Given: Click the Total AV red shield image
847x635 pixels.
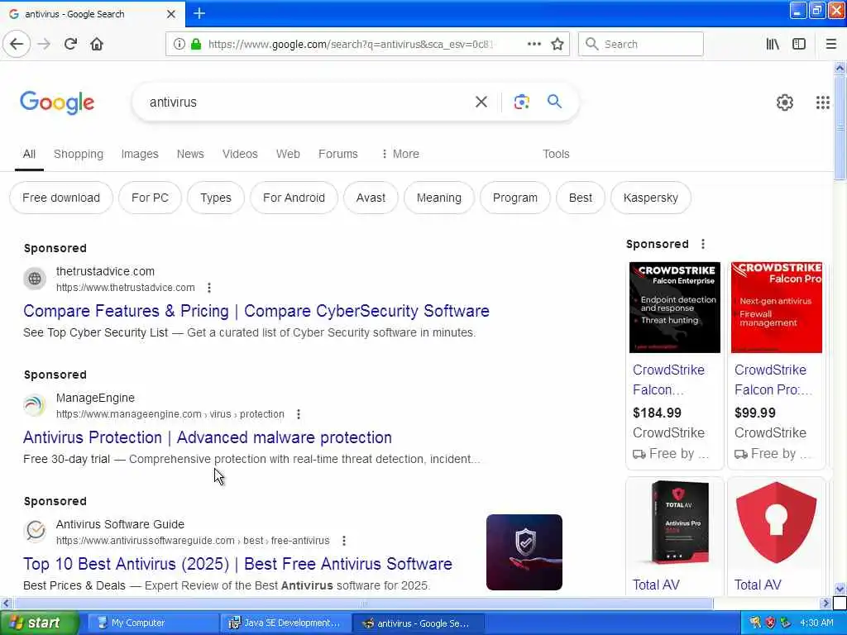Looking at the screenshot, I should (776, 523).
